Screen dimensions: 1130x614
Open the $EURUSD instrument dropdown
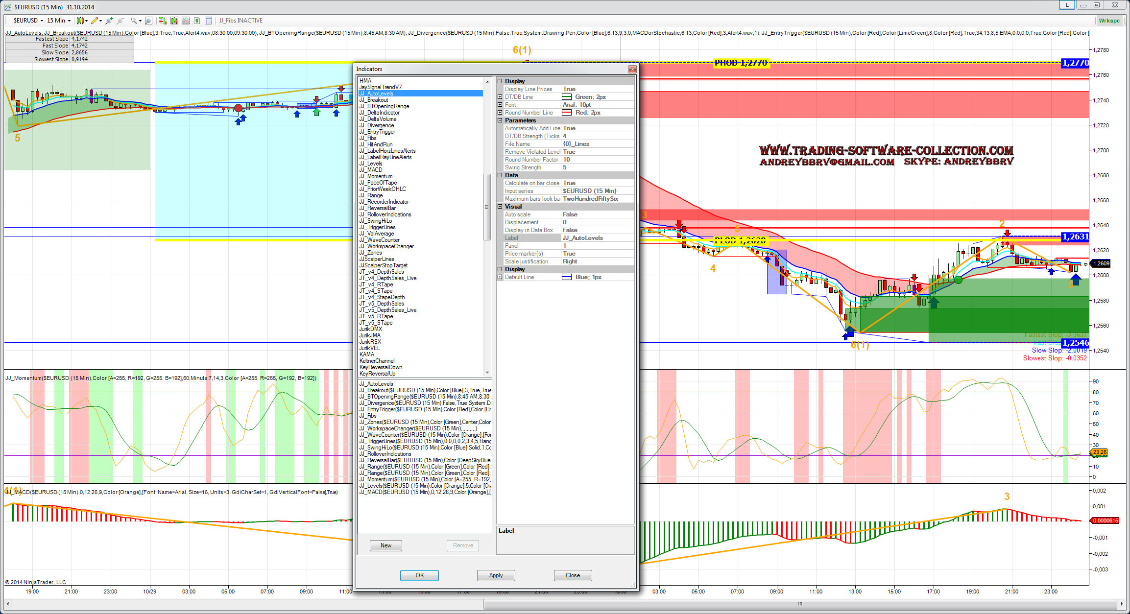[x=42, y=21]
